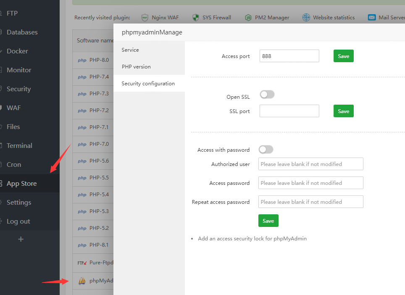Click the Pure-Ftpd FTP icon
This screenshot has width=405, height=295.
[x=82, y=263]
